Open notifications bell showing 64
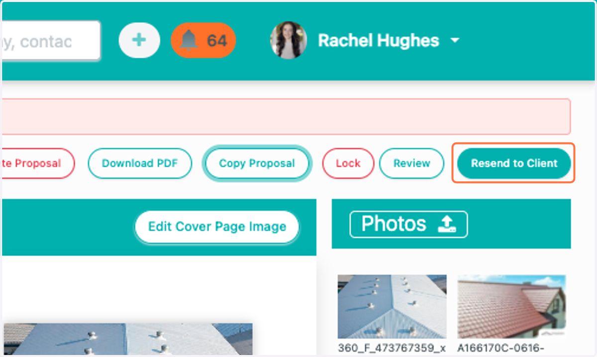This screenshot has width=597, height=357. [203, 40]
